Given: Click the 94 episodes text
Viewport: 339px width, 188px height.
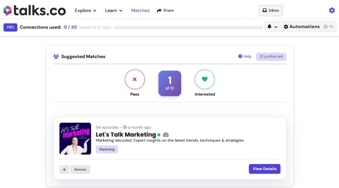Looking at the screenshot, I should click(107, 127).
